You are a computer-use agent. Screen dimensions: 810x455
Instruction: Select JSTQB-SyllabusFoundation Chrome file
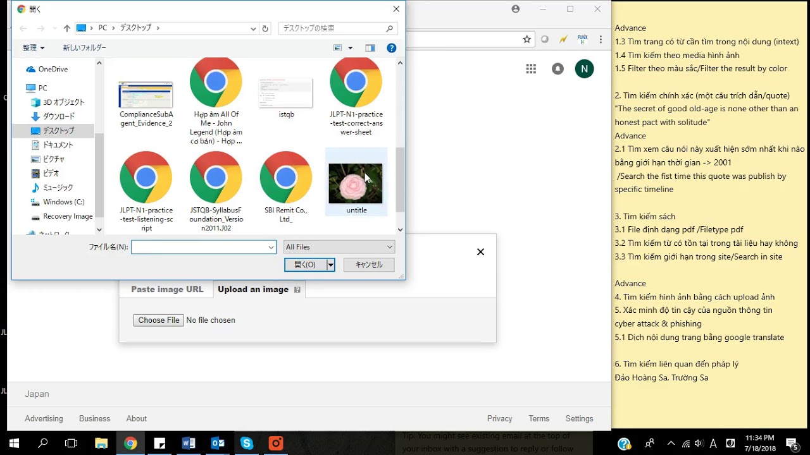(x=216, y=191)
